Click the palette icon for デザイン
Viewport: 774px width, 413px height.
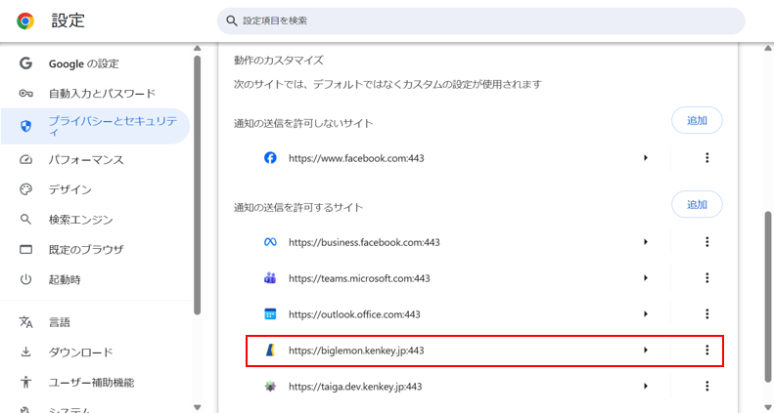point(25,189)
